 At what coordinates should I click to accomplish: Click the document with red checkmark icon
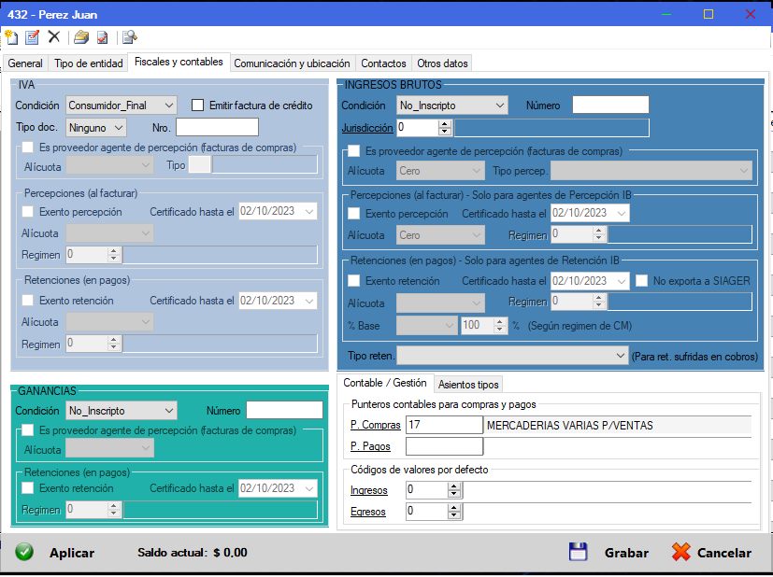coord(103,37)
